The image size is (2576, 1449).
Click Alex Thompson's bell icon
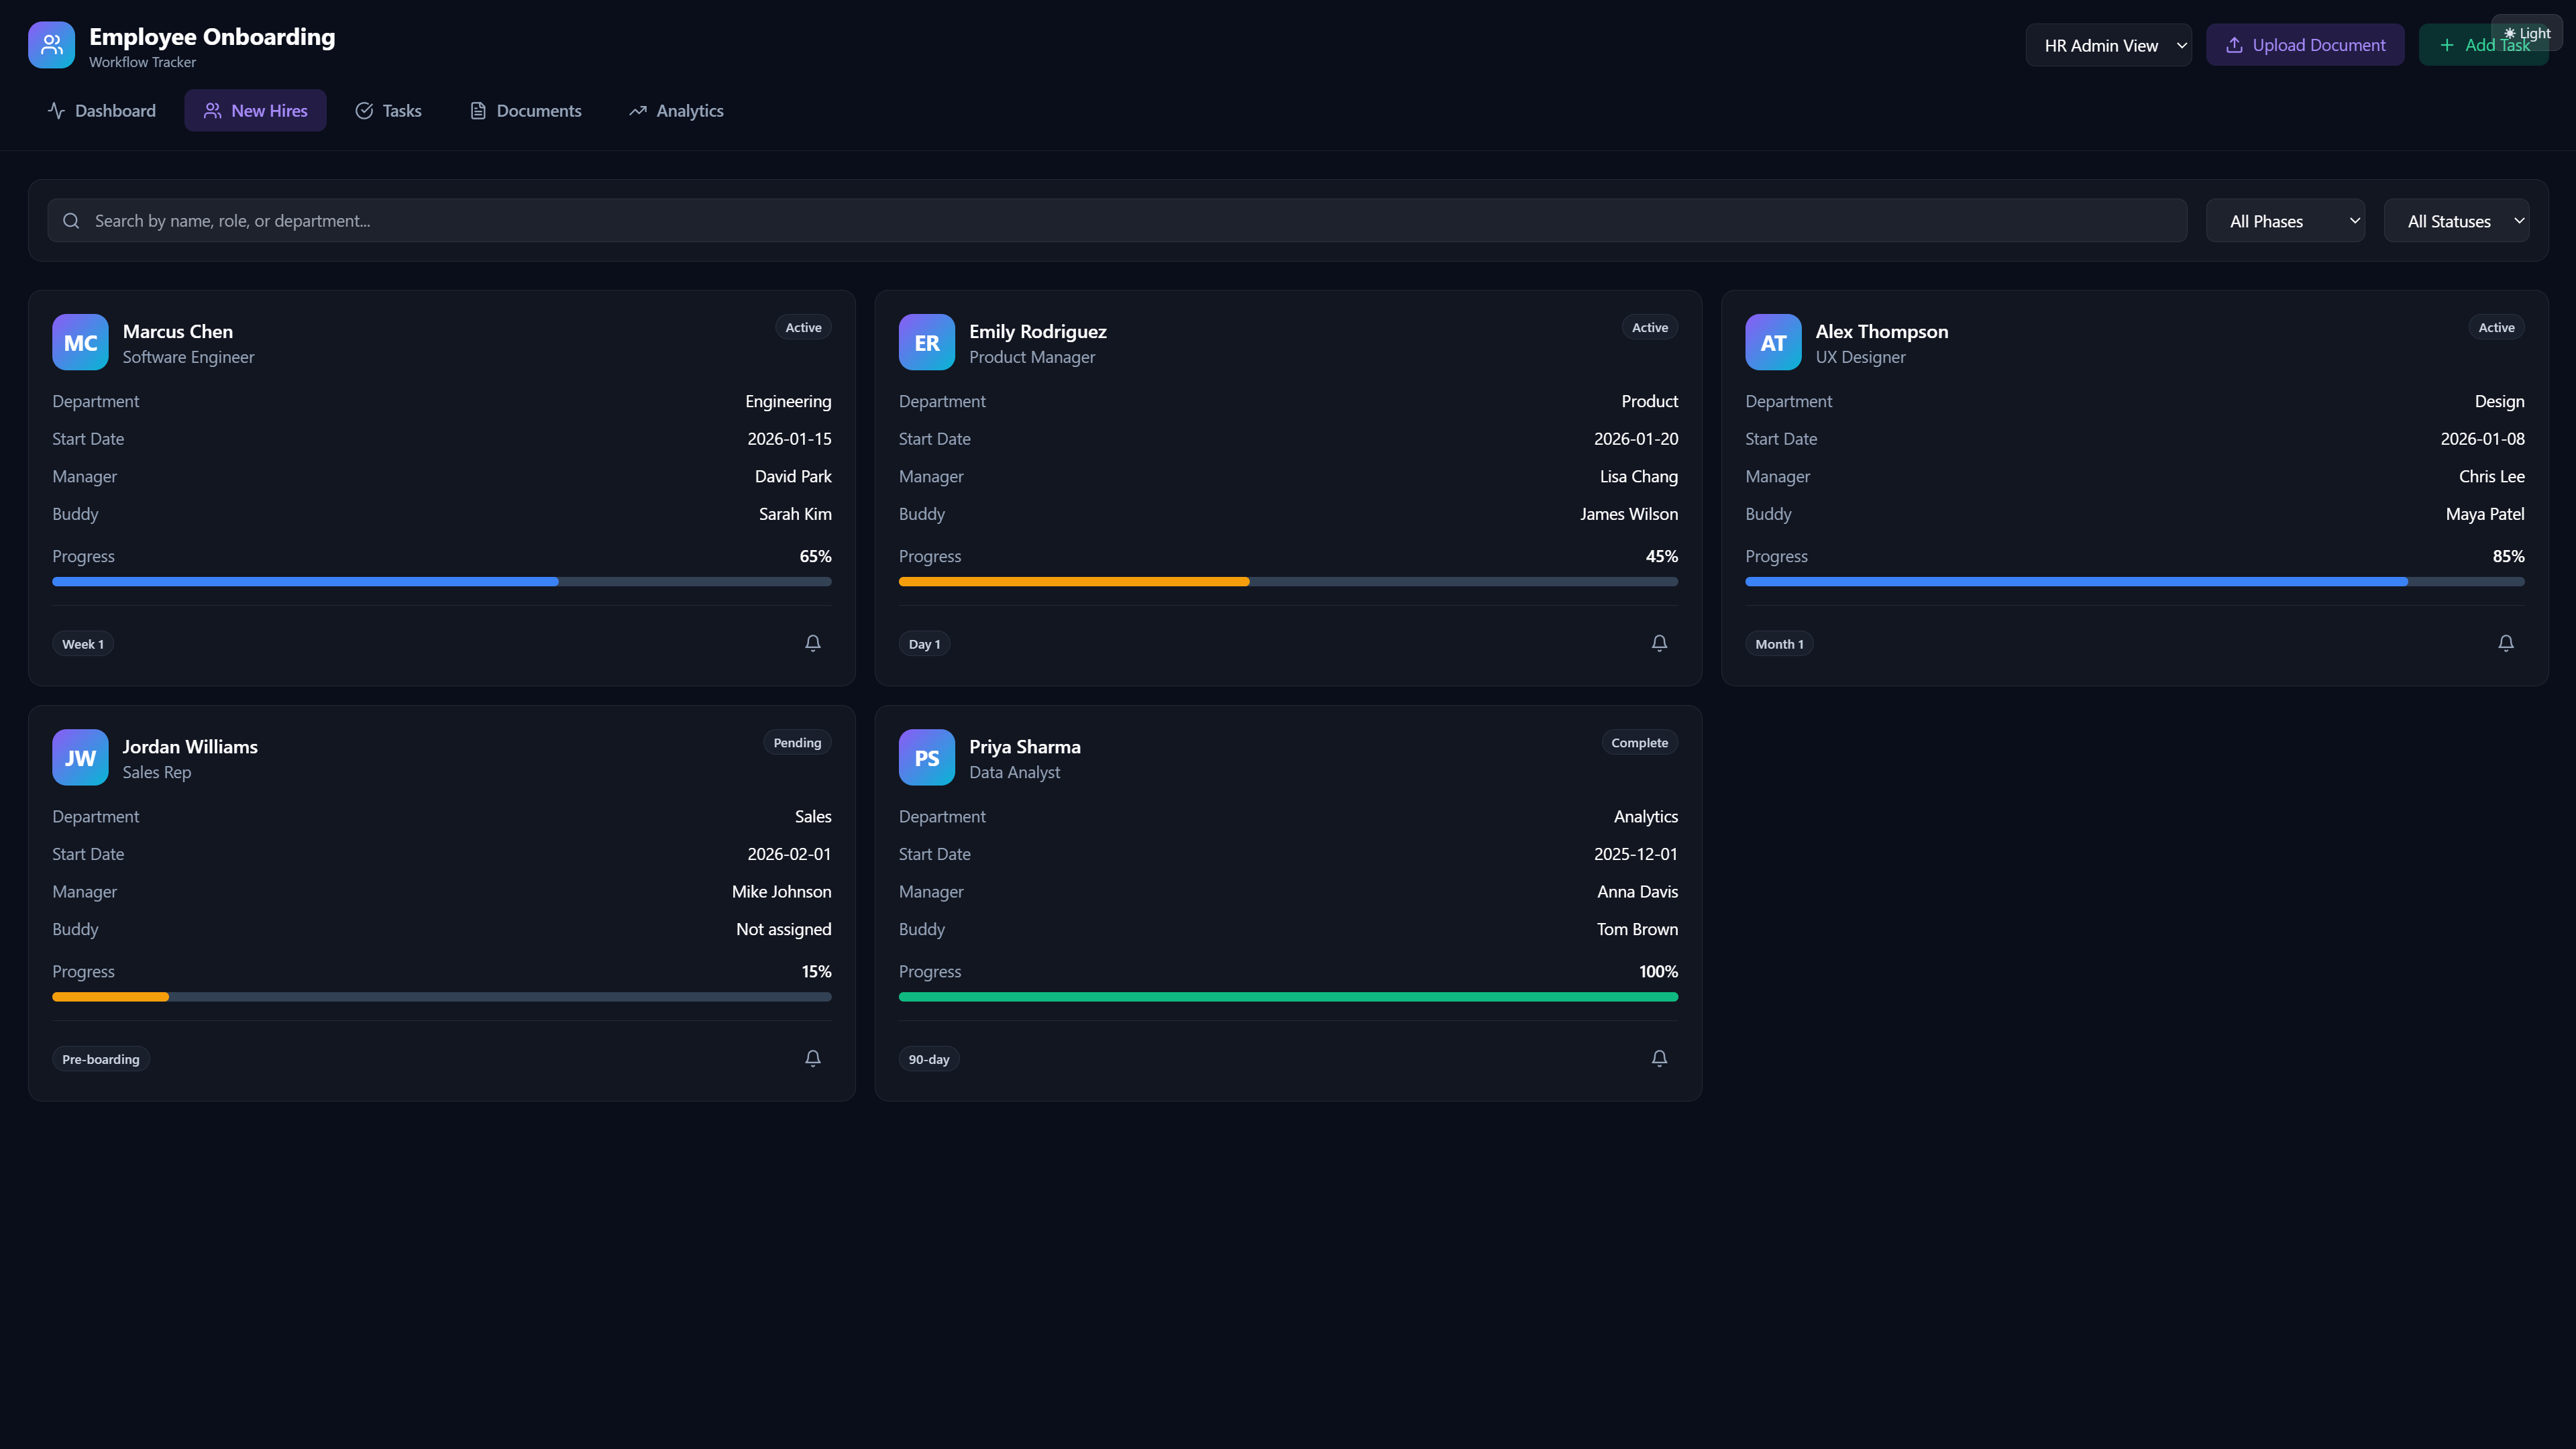2505,643
